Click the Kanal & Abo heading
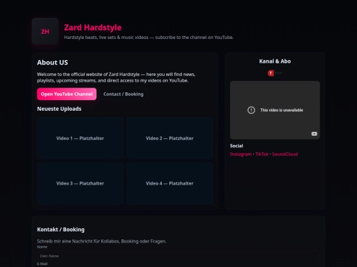This screenshot has width=357, height=267. click(275, 61)
